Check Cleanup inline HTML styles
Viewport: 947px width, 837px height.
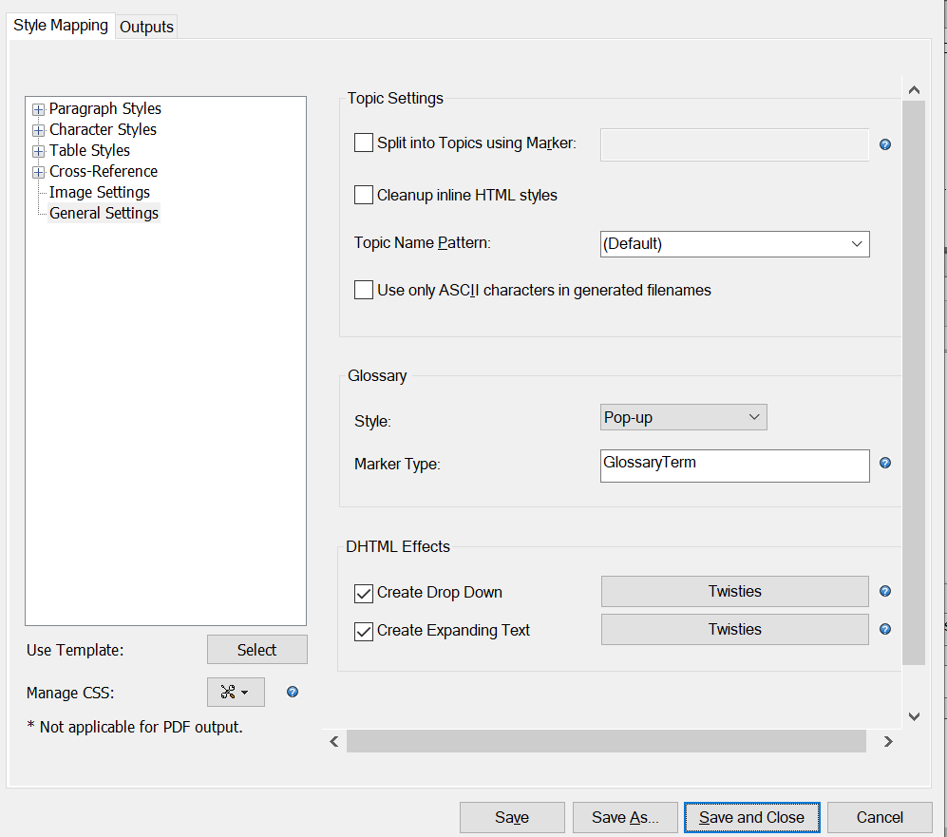[364, 196]
